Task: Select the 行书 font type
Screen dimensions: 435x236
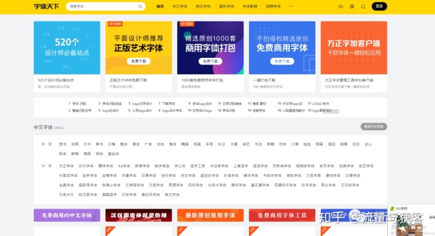Action: (x=87, y=144)
